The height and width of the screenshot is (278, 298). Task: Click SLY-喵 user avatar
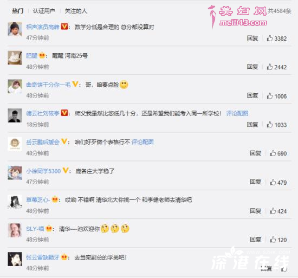pos(15,230)
